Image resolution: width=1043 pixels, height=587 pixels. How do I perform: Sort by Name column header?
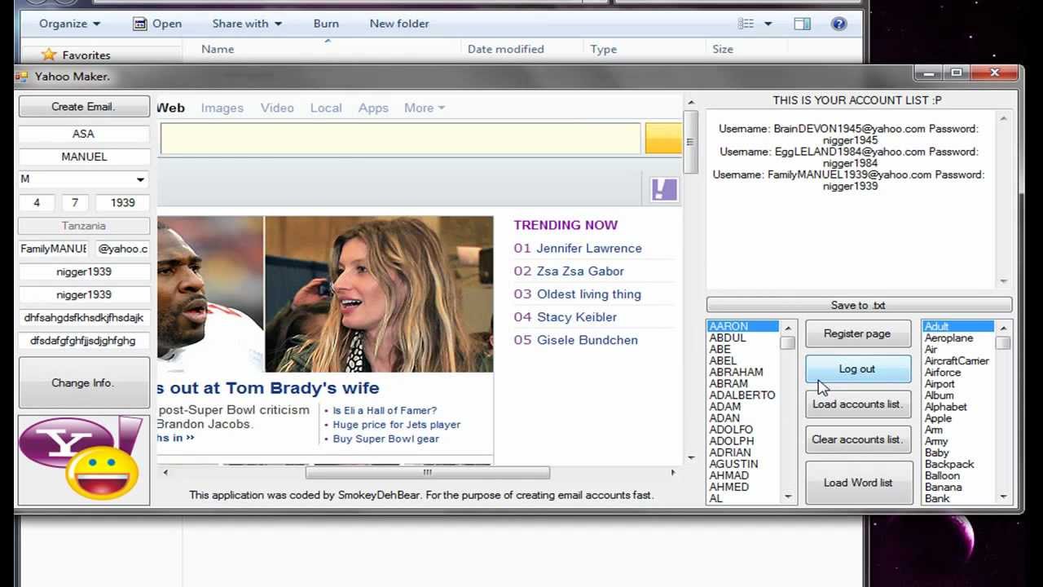[218, 49]
